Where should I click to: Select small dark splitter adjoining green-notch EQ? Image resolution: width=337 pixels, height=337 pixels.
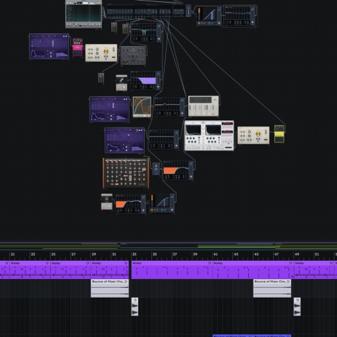tap(125, 29)
